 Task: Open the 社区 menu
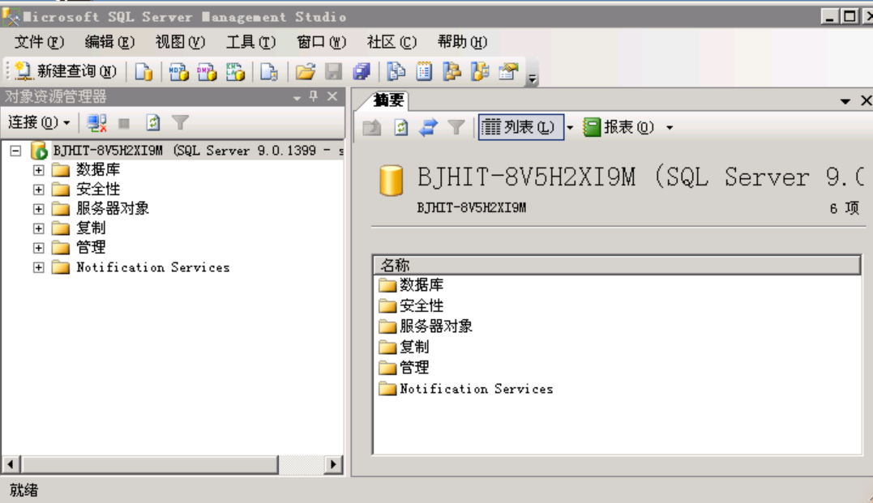(392, 42)
